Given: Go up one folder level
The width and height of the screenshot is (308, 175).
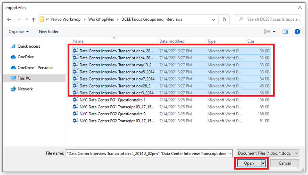Looking at the screenshot, I should click(x=33, y=19).
